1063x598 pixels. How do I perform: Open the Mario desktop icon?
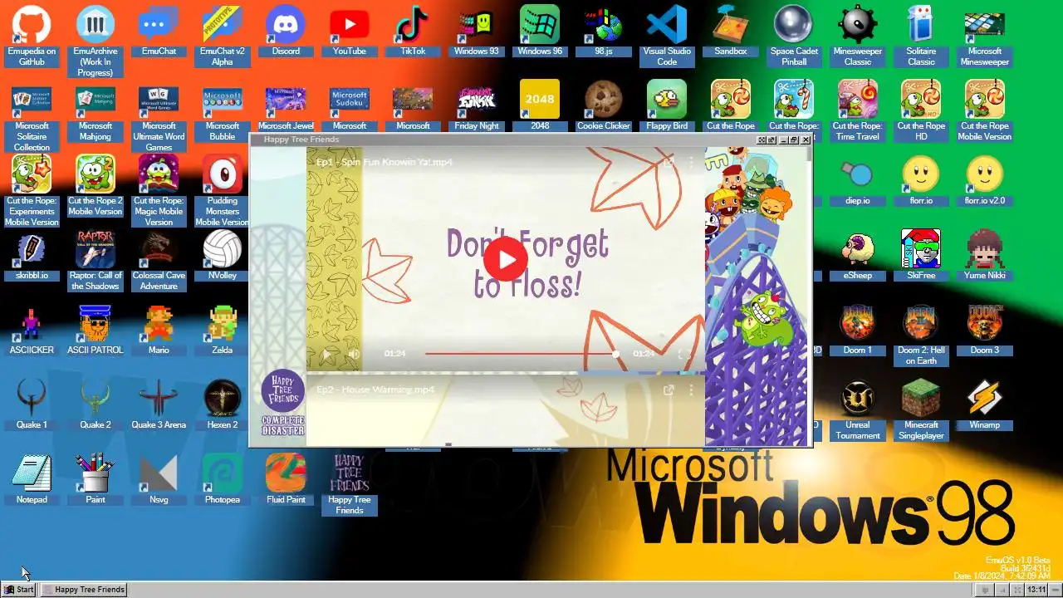[x=159, y=330]
